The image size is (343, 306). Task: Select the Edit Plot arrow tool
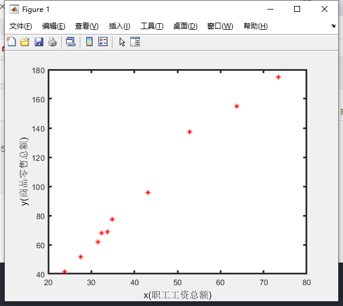coord(122,42)
